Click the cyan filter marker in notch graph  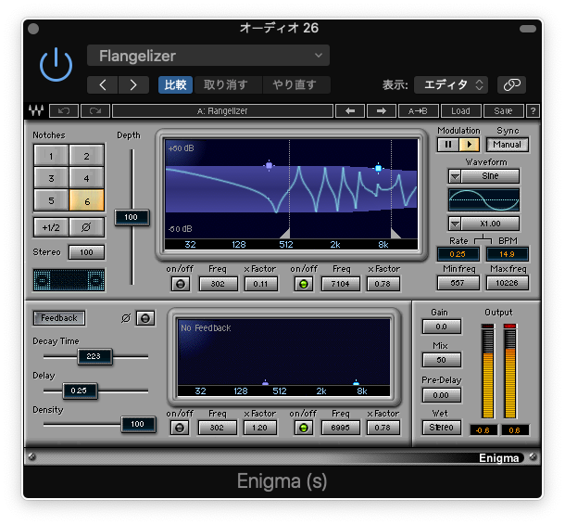coord(378,168)
